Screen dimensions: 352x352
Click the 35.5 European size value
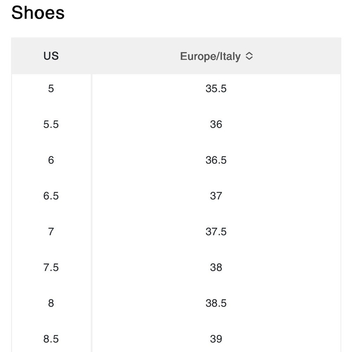click(216, 88)
